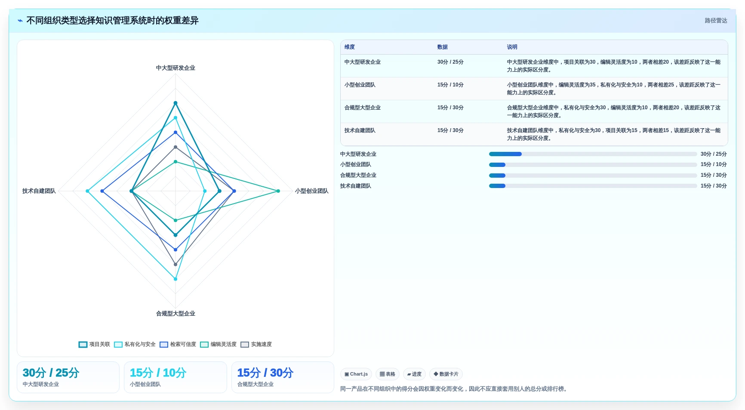
Task: Click progress bar for 中大型研发企业
Action: 593,154
